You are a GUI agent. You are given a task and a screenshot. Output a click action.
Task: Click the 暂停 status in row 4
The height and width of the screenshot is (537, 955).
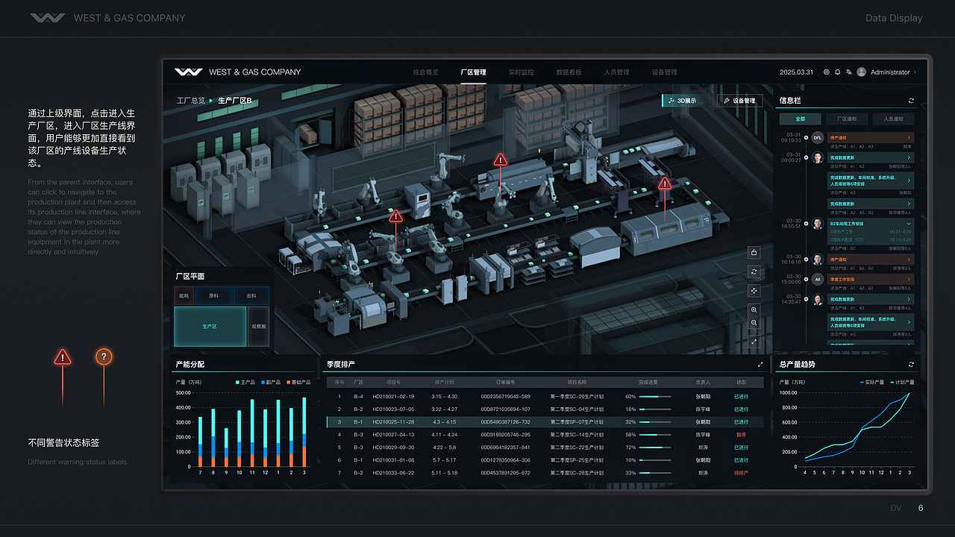(x=741, y=435)
